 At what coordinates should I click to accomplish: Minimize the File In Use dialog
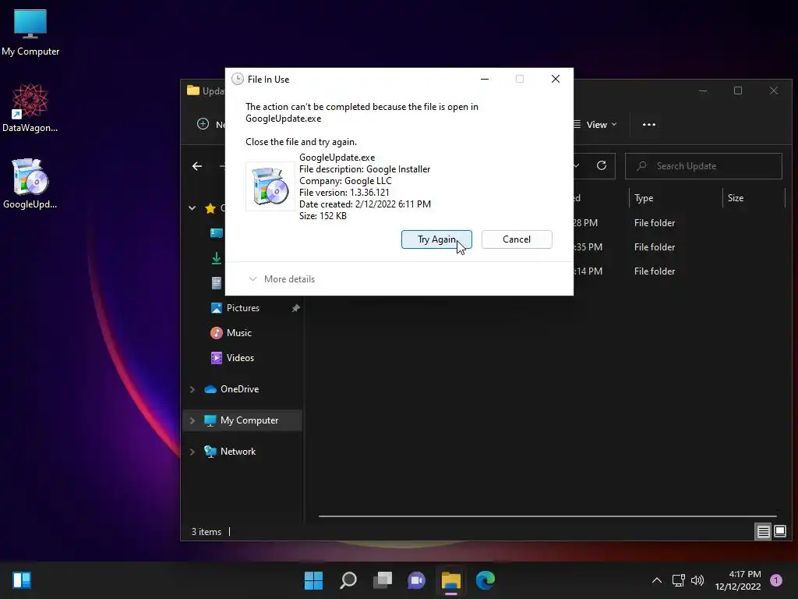(485, 79)
